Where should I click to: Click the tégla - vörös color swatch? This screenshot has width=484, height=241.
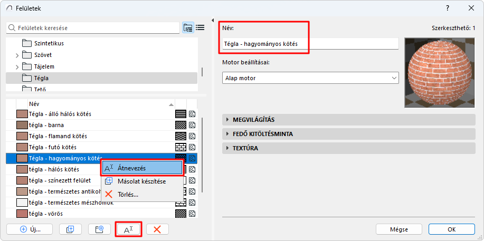coord(22,214)
